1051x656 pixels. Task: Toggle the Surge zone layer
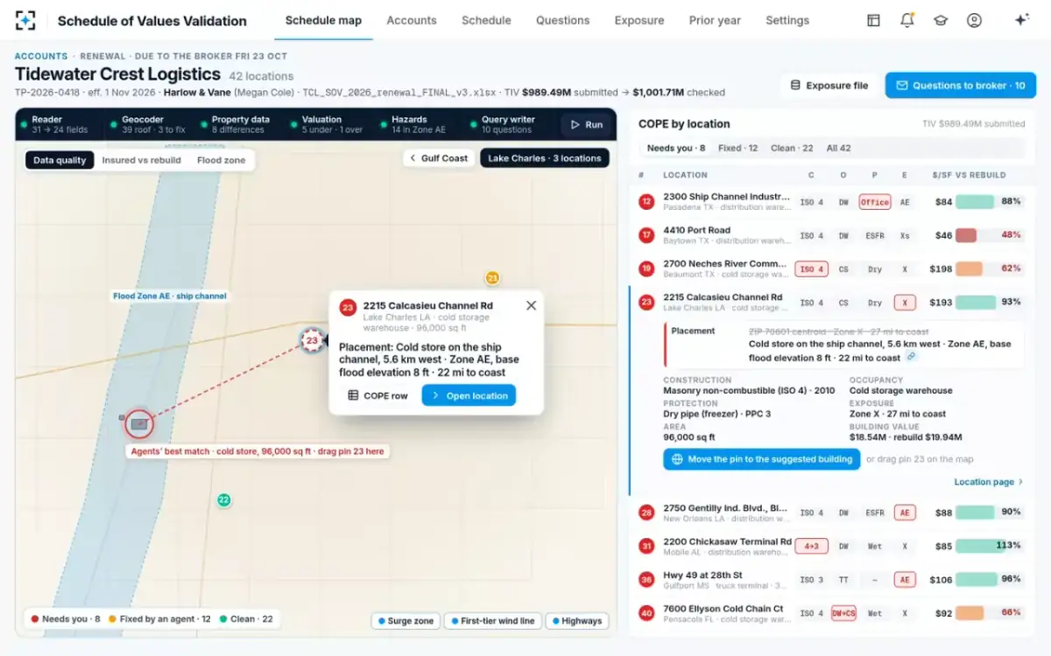[x=406, y=620]
